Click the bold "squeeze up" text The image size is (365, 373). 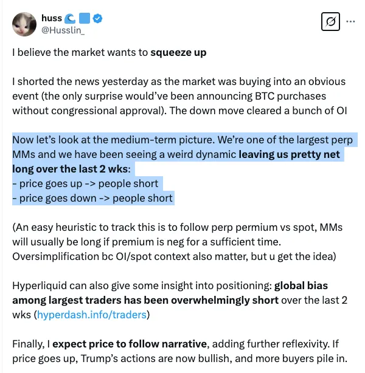[x=178, y=52]
